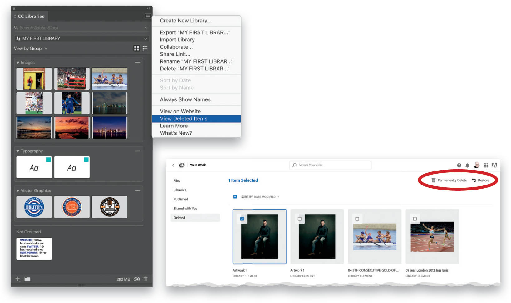
Task: Open the Typography group options (three dots)
Action: [138, 151]
